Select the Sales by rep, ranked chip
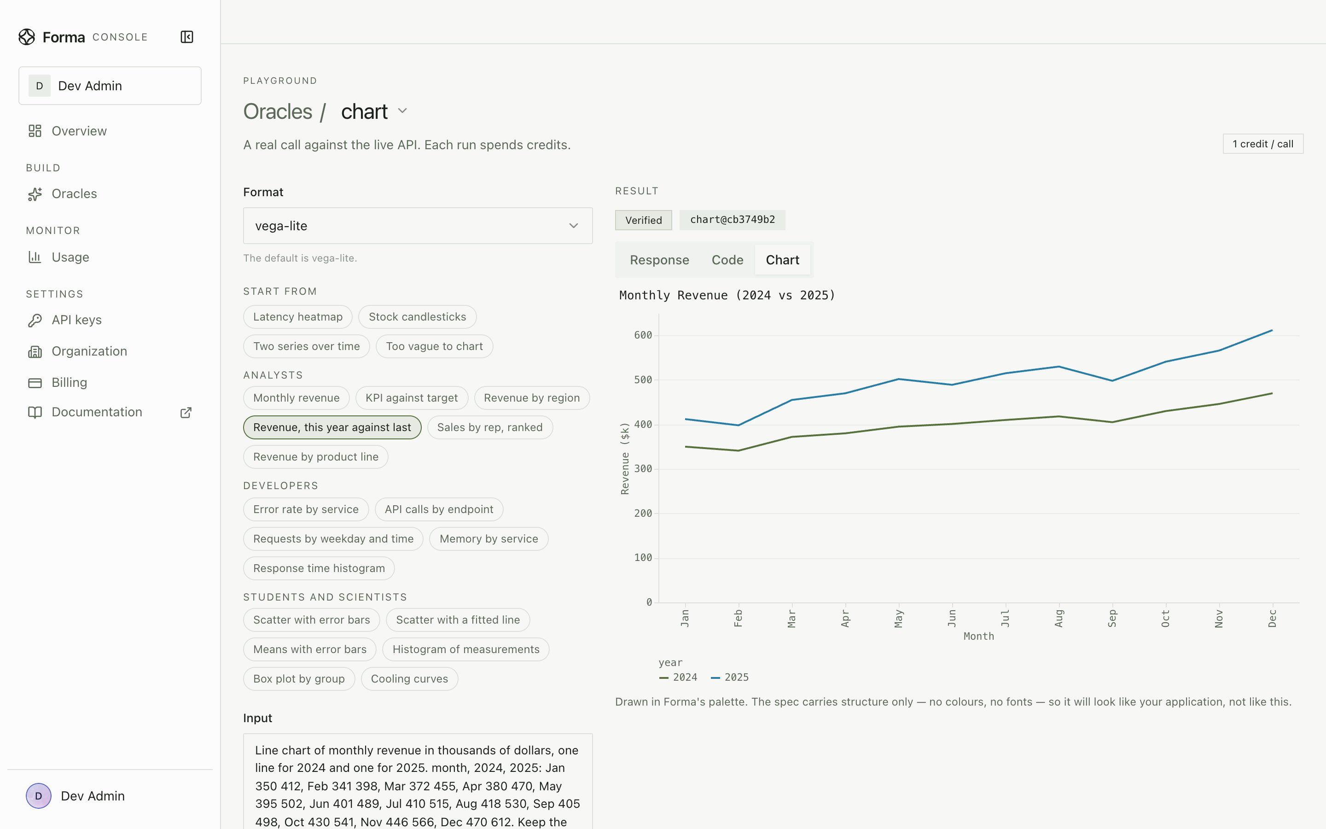Viewport: 1326px width, 829px height. 490,428
